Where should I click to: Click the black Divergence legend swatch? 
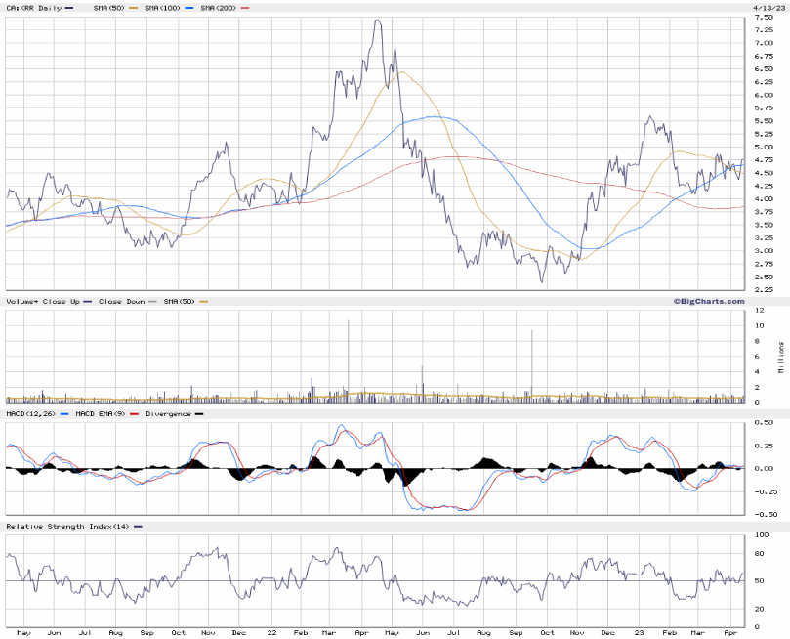click(x=199, y=414)
